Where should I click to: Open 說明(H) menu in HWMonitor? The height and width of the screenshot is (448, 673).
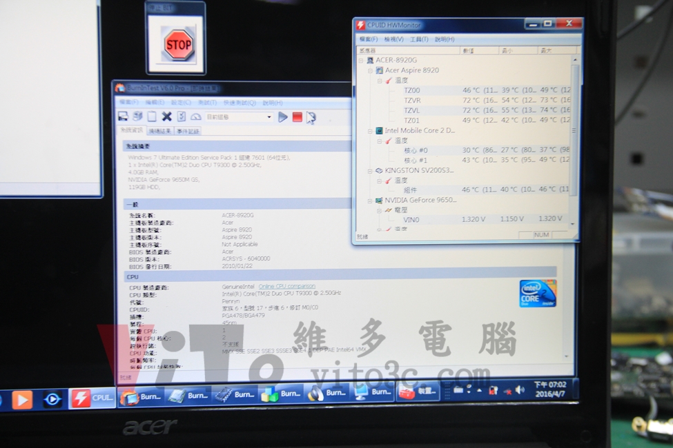pyautogui.click(x=445, y=39)
